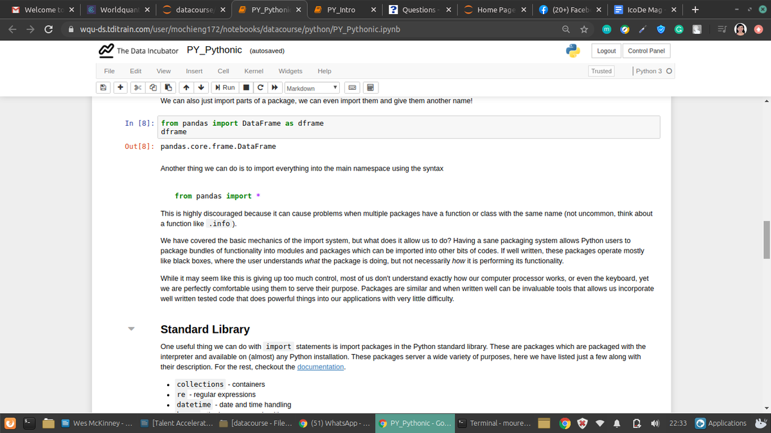Open the Insert menu
The height and width of the screenshot is (433, 771).
(194, 71)
